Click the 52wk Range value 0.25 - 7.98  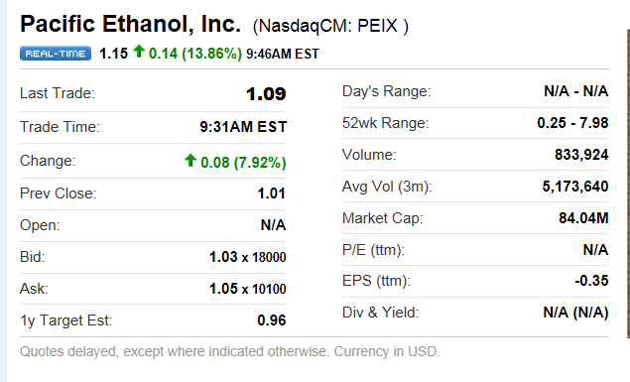572,123
